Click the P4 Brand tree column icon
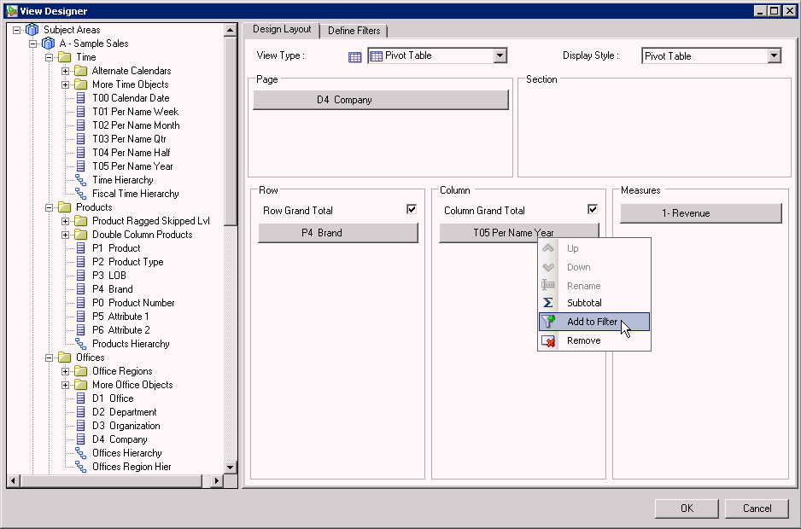This screenshot has height=529, width=801. [x=81, y=289]
